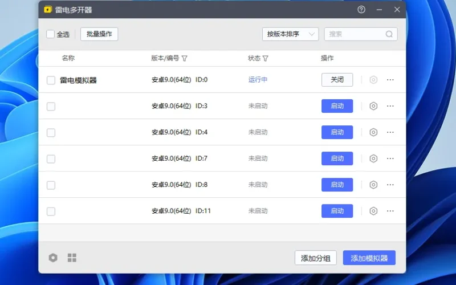Image resolution: width=456 pixels, height=285 pixels.
Task: Click the 安卓9.0(64位) ID:11 version text
Action: click(181, 211)
